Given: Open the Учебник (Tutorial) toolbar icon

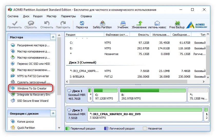Looking at the screenshot, I should 123,23.
